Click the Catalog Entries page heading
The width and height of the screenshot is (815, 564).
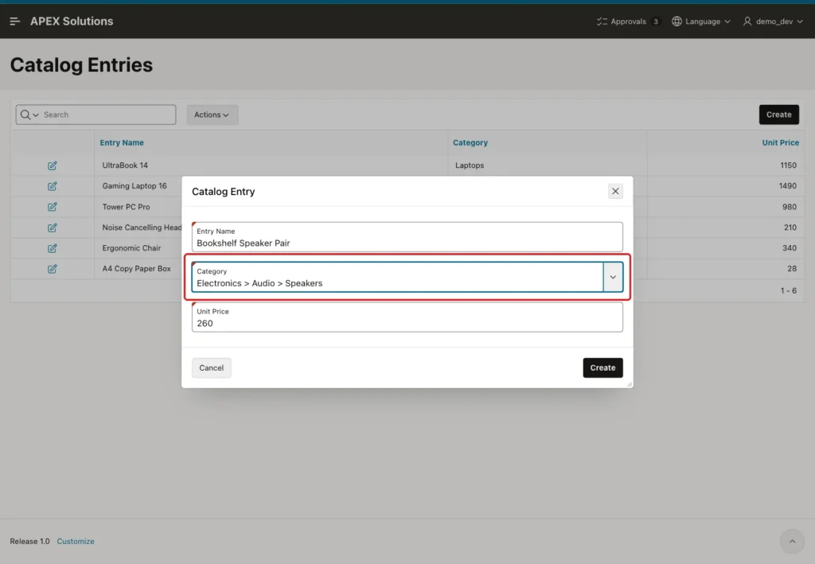point(81,65)
